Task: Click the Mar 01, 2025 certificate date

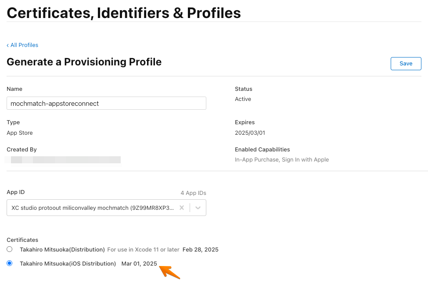Action: point(139,264)
